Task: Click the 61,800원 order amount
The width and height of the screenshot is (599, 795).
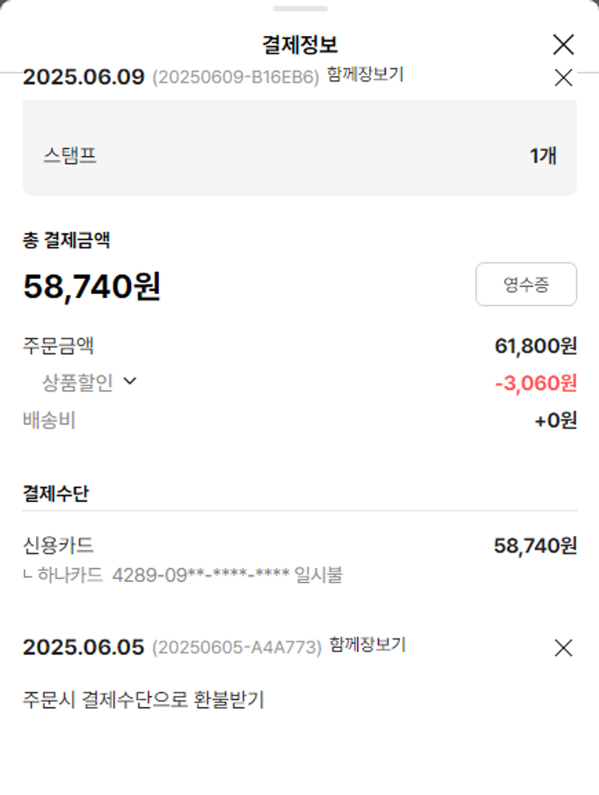Action: click(535, 347)
